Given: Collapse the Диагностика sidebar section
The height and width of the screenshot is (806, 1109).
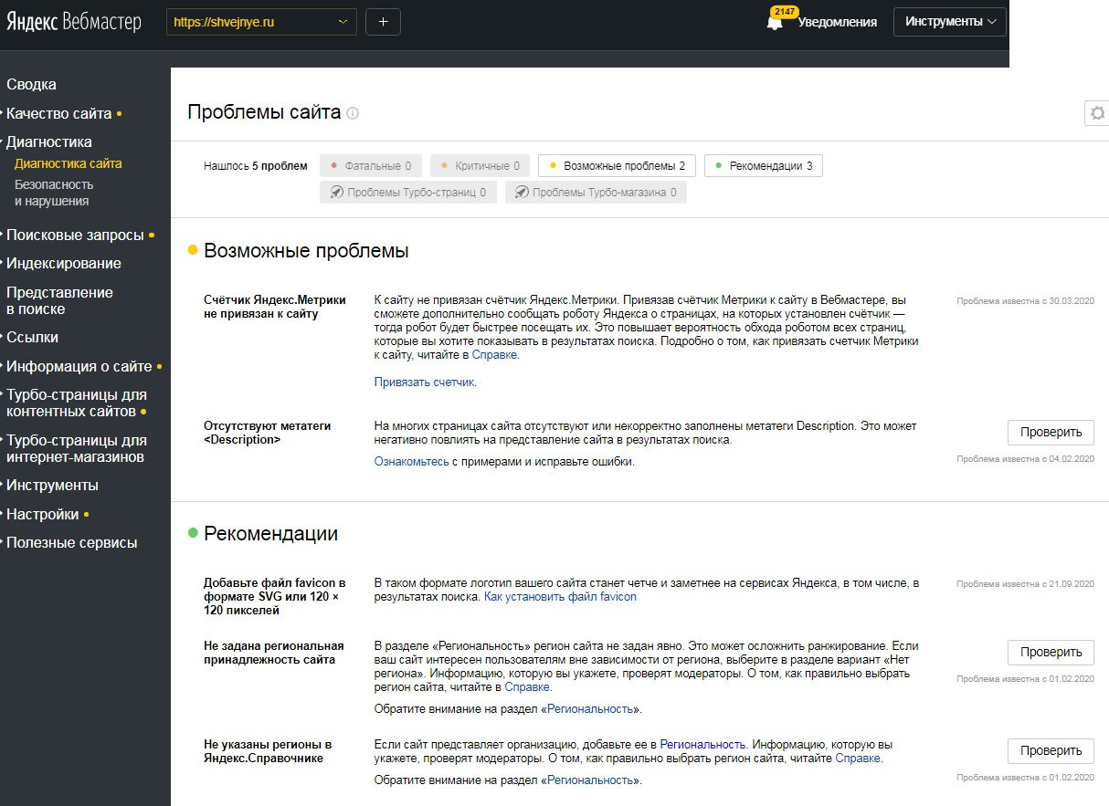Looking at the screenshot, I should tap(49, 141).
